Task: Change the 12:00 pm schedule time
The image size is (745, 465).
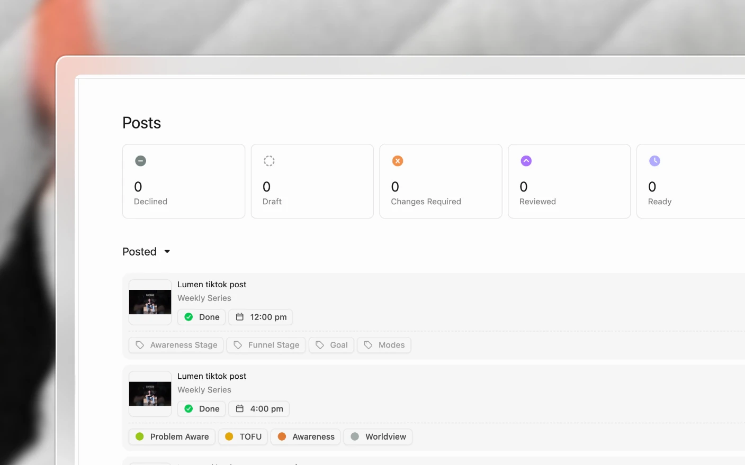Action: [261, 317]
